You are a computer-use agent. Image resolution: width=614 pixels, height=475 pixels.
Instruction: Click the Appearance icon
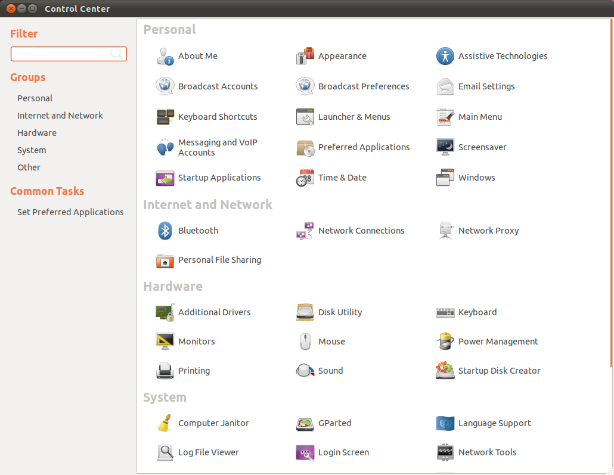click(305, 56)
